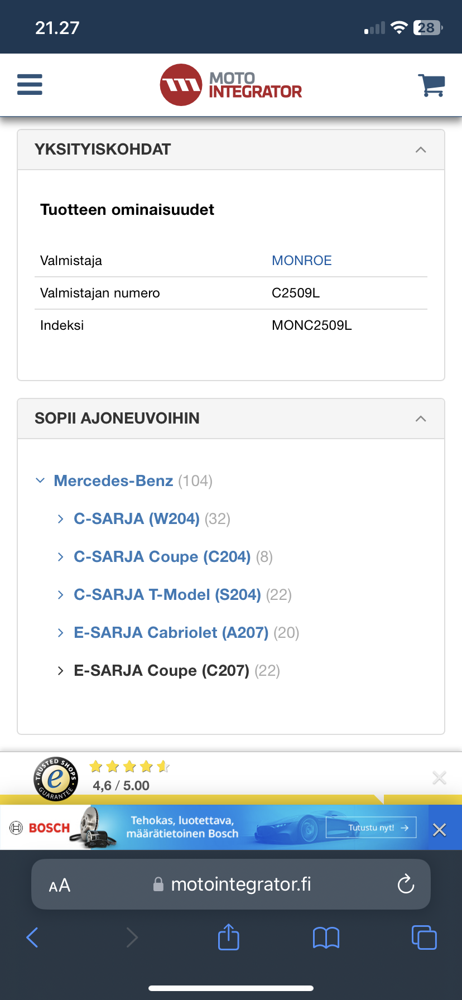Go to Motointegrator home via logo

coord(231,85)
